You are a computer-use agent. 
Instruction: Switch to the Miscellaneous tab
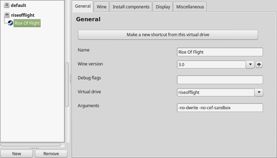click(190, 7)
